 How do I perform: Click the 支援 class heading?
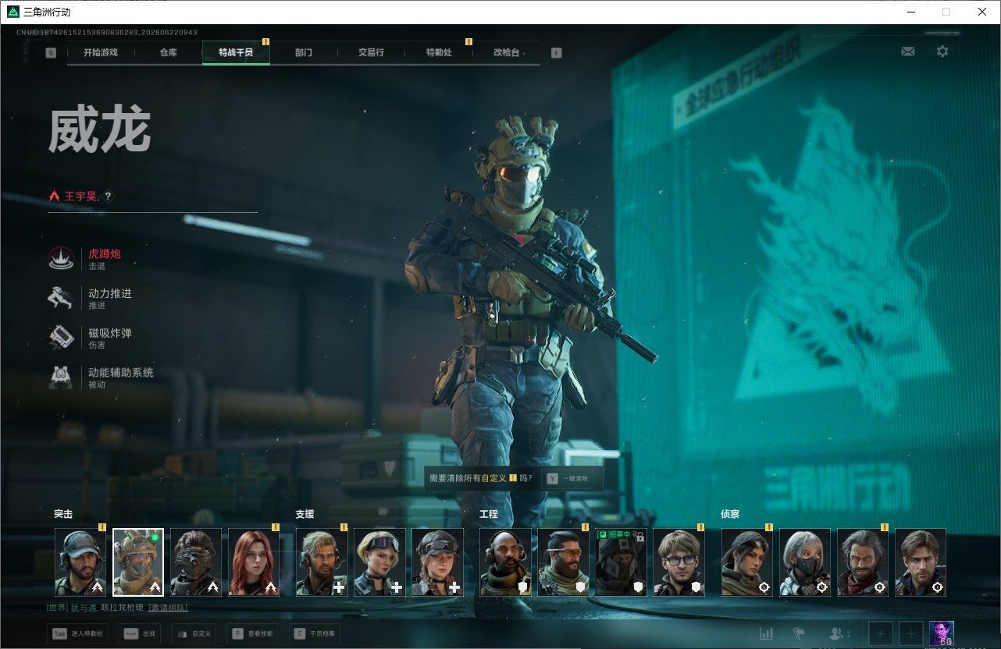pyautogui.click(x=305, y=514)
